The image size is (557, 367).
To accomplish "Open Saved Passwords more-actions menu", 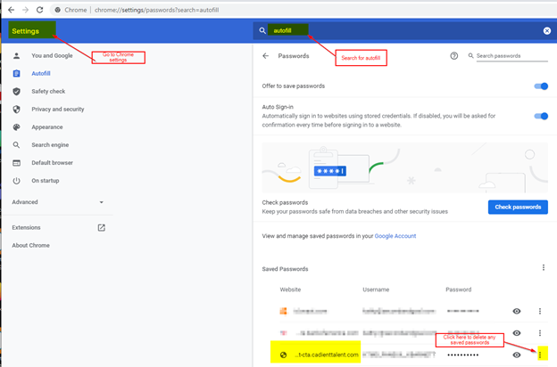I will 544,267.
